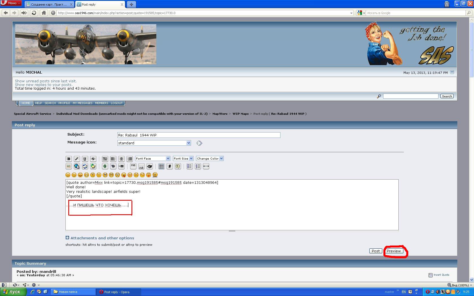This screenshot has height=296, width=474.
Task: Click the Post button
Action: 376,251
